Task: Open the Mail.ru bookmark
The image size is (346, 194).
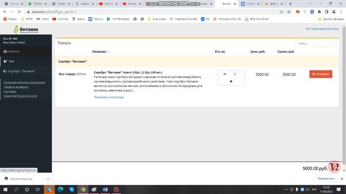Action: [x=96, y=19]
